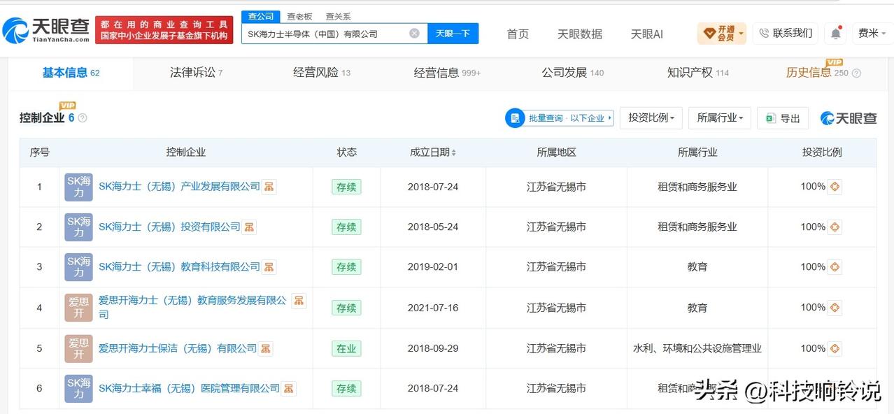
Task: Click the SK海力 logo of 投资有限公司
Action: tap(78, 227)
